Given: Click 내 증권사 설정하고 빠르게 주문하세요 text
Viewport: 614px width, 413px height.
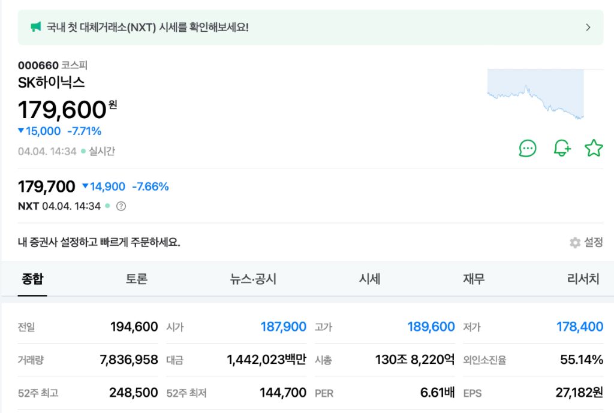Looking at the screenshot, I should click(99, 242).
